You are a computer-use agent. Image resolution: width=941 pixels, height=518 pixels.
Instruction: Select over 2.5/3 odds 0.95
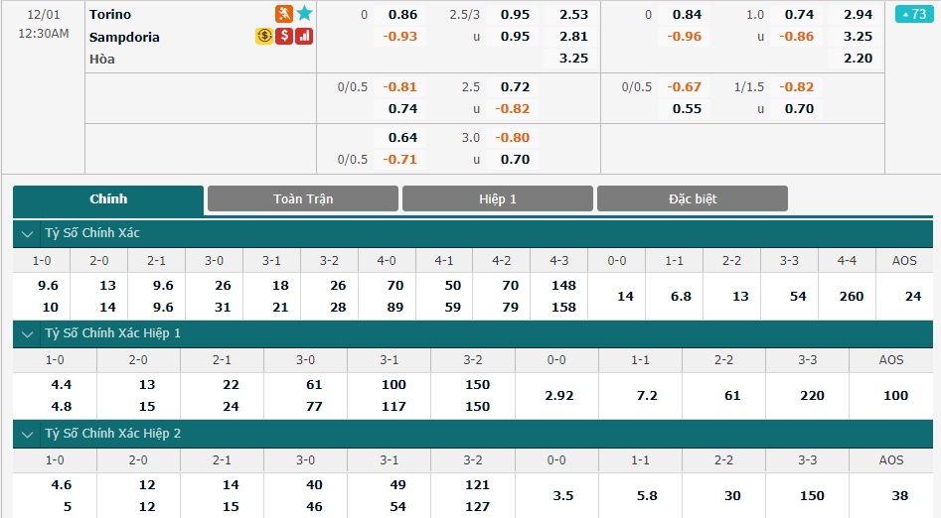(x=515, y=14)
